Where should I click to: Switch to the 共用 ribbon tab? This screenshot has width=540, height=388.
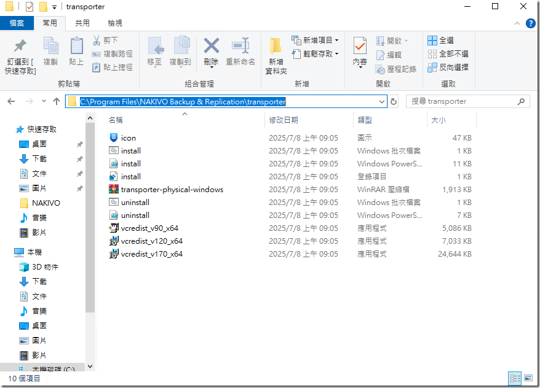coord(82,23)
